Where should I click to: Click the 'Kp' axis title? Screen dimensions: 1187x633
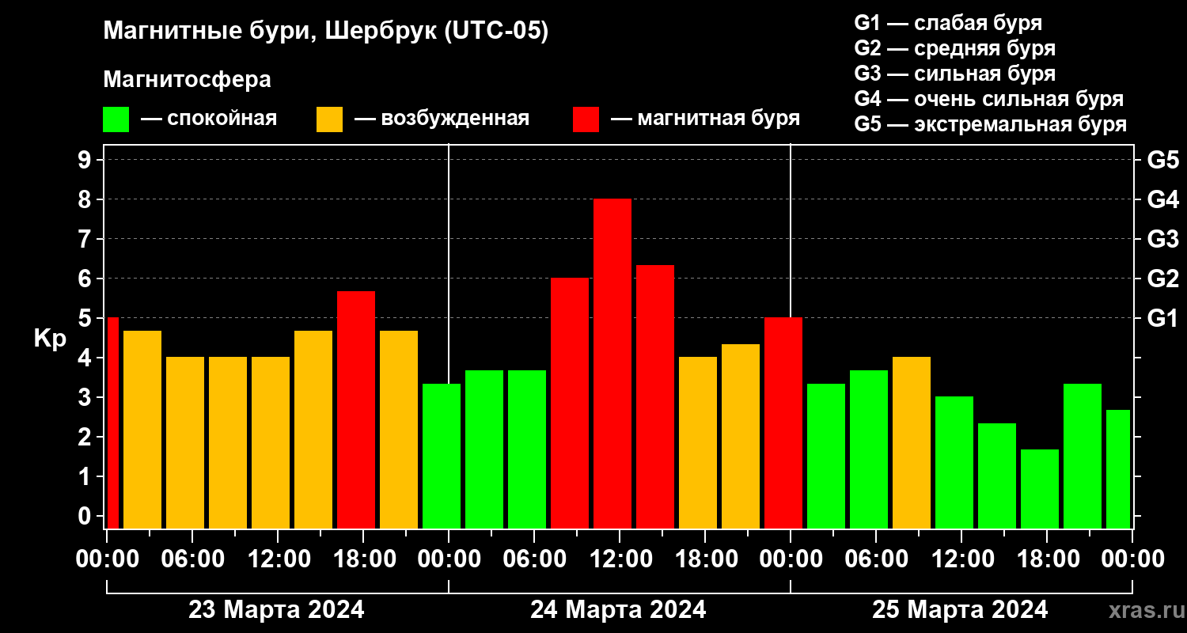[x=50, y=339]
